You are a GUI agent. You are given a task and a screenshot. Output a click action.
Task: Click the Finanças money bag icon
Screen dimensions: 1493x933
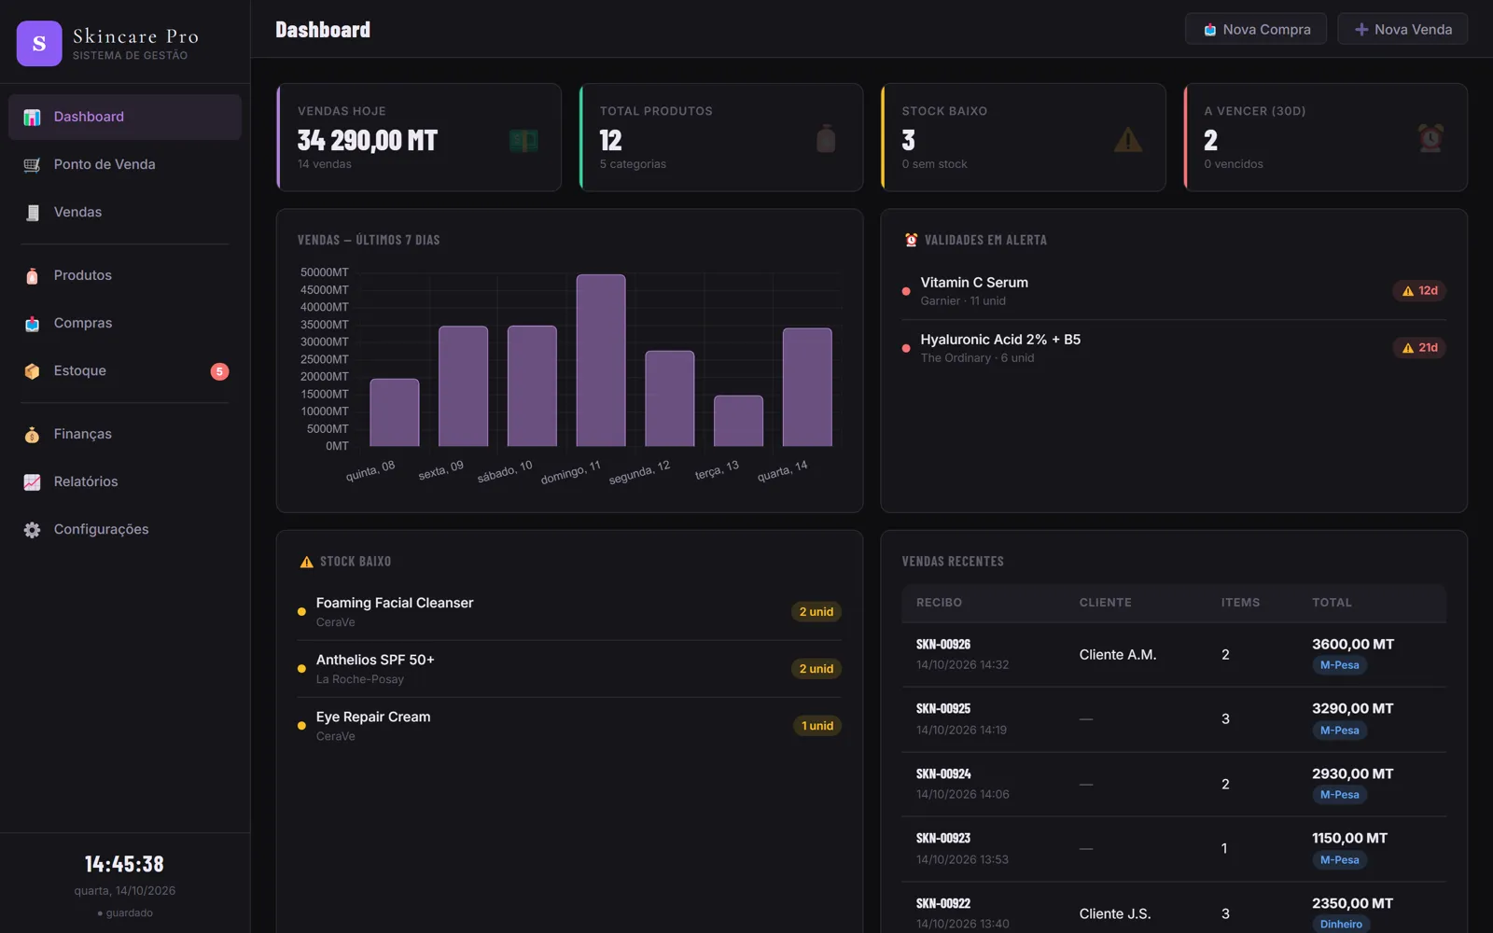[32, 435]
